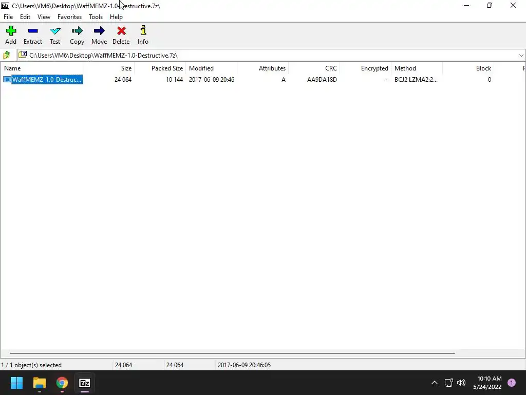
Task: Click the archive icon in address bar
Action: [23, 55]
